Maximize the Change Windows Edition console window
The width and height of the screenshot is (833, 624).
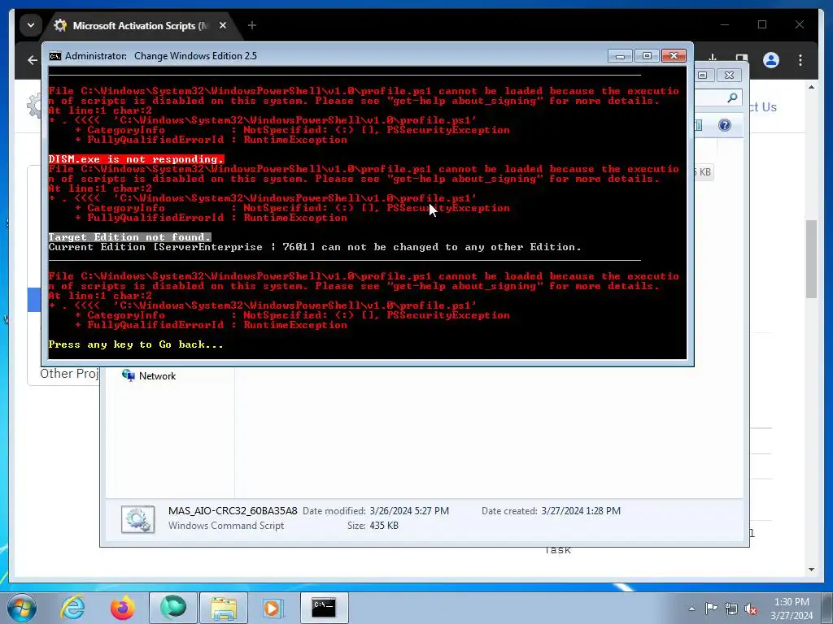point(647,56)
